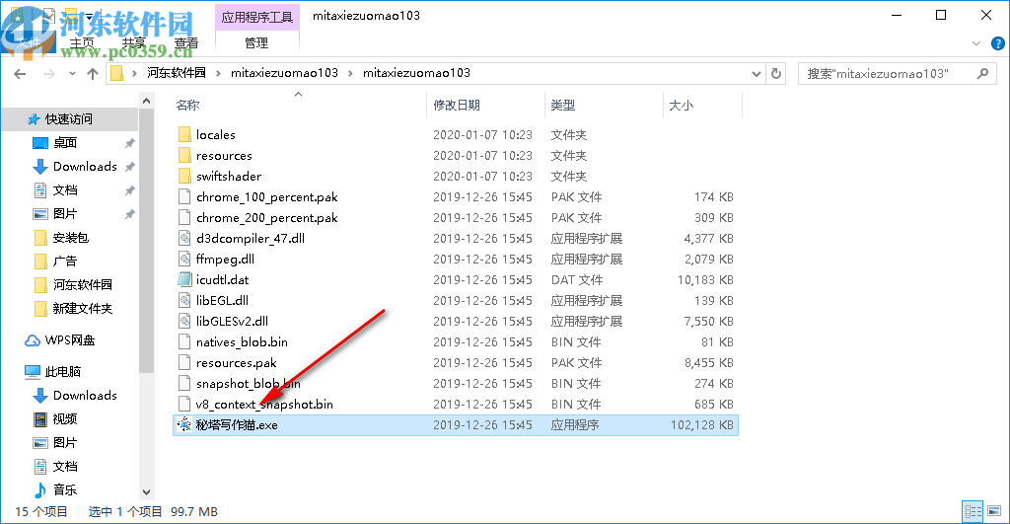Open pinned Downloads under quick access

click(85, 167)
